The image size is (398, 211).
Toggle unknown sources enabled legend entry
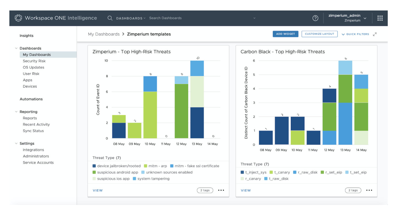tap(167, 172)
